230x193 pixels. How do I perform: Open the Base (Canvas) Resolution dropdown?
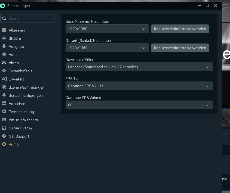pos(107,29)
